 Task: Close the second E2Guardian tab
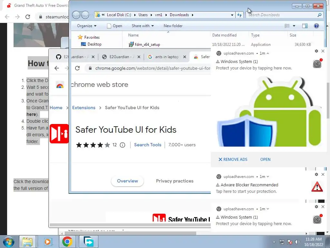pos(139,57)
